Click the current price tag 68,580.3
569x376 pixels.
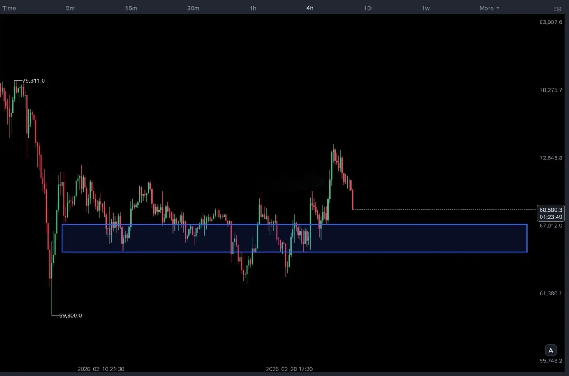coord(551,210)
